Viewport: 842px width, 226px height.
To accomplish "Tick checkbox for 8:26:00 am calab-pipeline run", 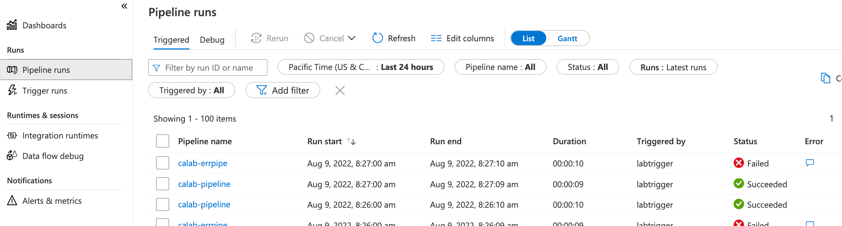I will pos(163,204).
